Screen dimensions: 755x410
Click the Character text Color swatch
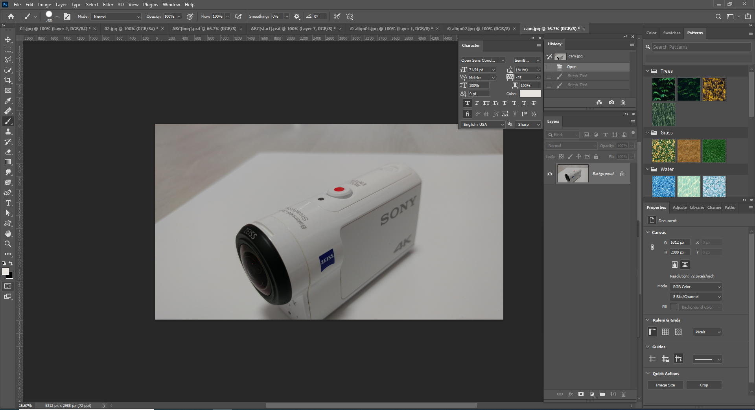point(530,94)
